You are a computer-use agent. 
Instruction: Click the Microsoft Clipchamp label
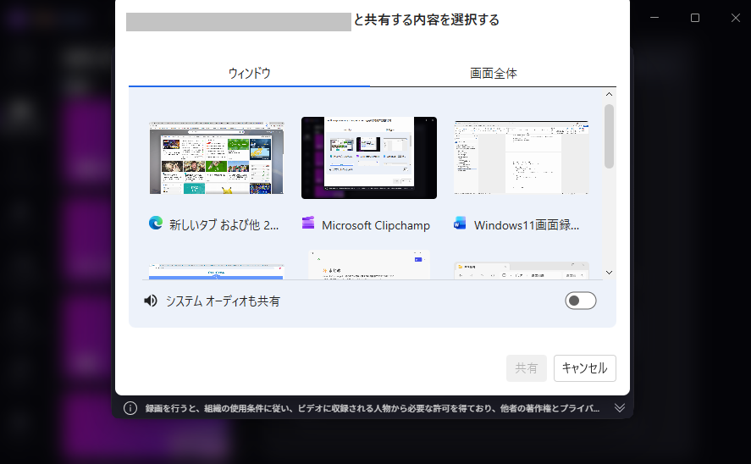point(376,225)
